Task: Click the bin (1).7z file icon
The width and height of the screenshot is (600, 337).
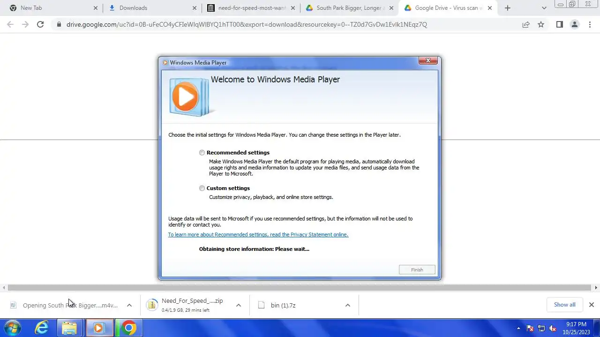Action: click(x=262, y=305)
